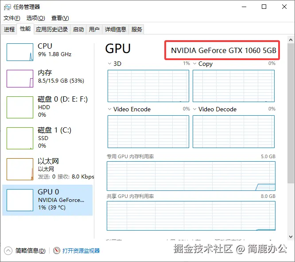Select 磁盘 1 (C:) SSD graph thumbnail
This screenshot has width=295, height=262.
pyautogui.click(x=20, y=138)
